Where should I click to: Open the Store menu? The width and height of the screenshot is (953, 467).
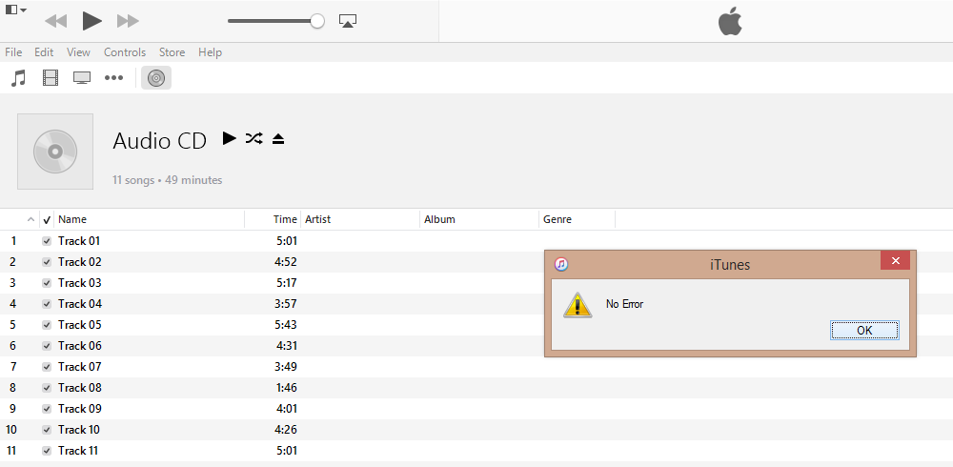pyautogui.click(x=172, y=52)
